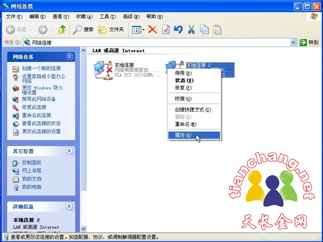323x242 pixels.
Task: Open the 编辑(E) menu
Action: (37, 17)
